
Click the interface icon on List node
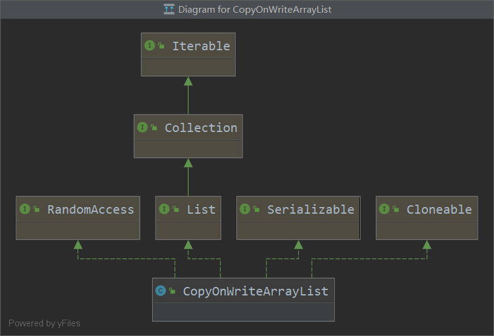point(164,209)
